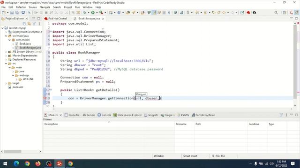This screenshot has width=300, height=168.
Task: Open Microsoft Edge from the taskbar
Action: pos(16,164)
